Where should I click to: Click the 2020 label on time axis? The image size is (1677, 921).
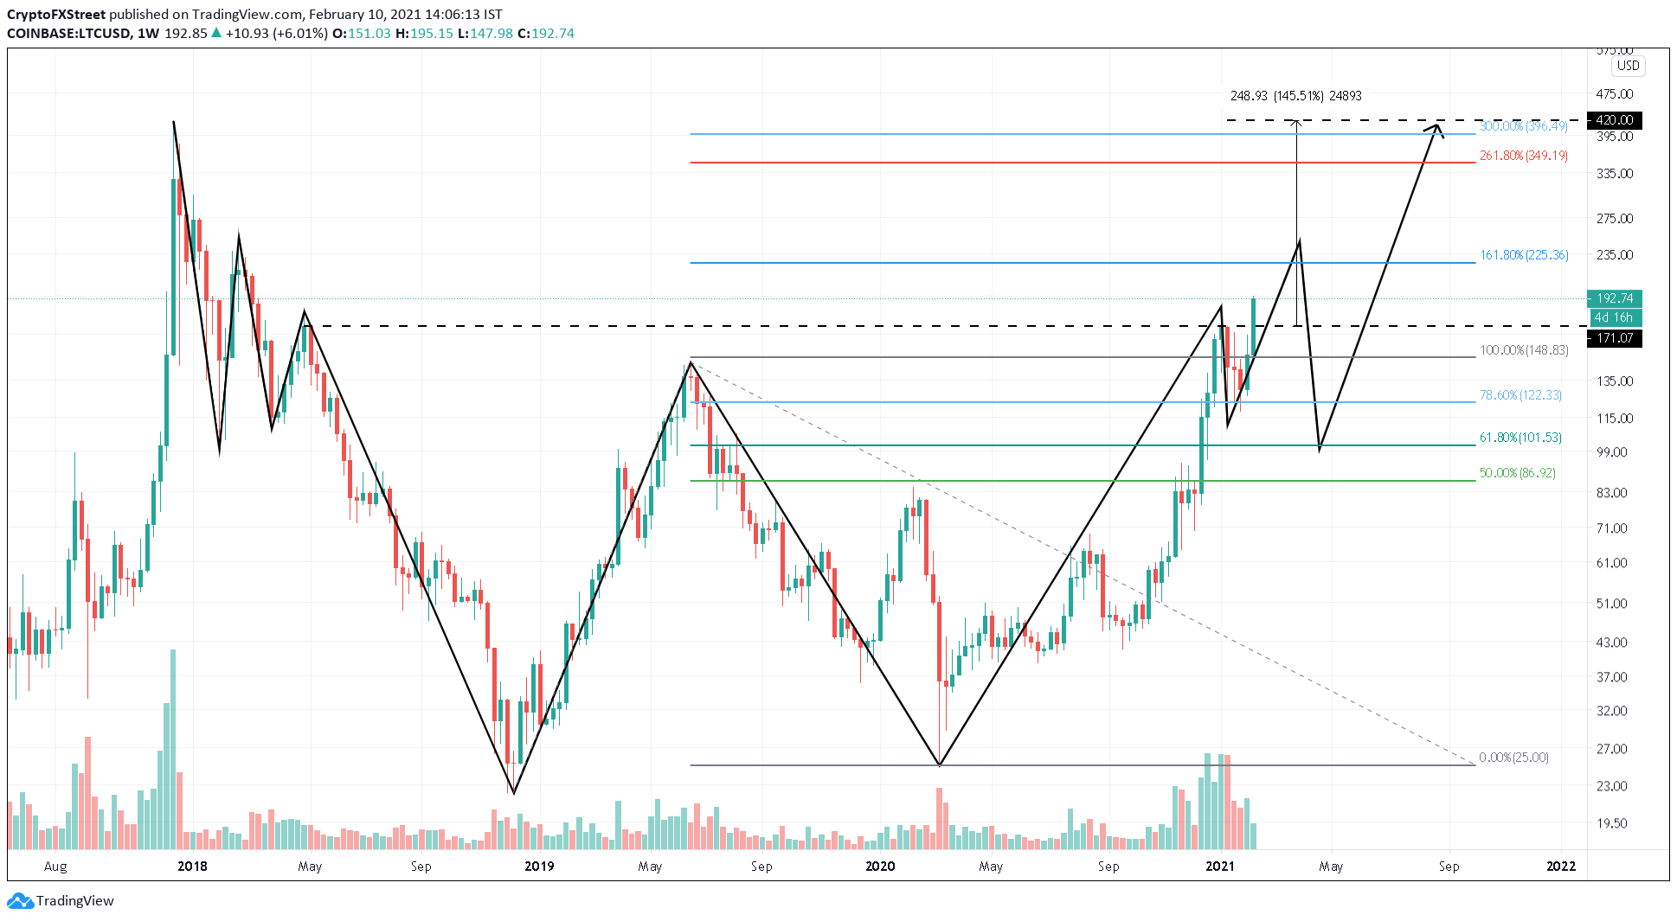tap(880, 867)
